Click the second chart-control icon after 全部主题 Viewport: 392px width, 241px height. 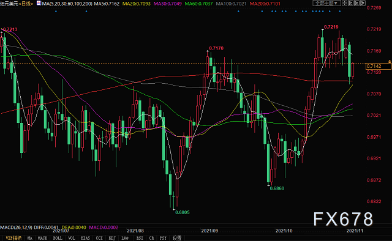tap(351, 3)
